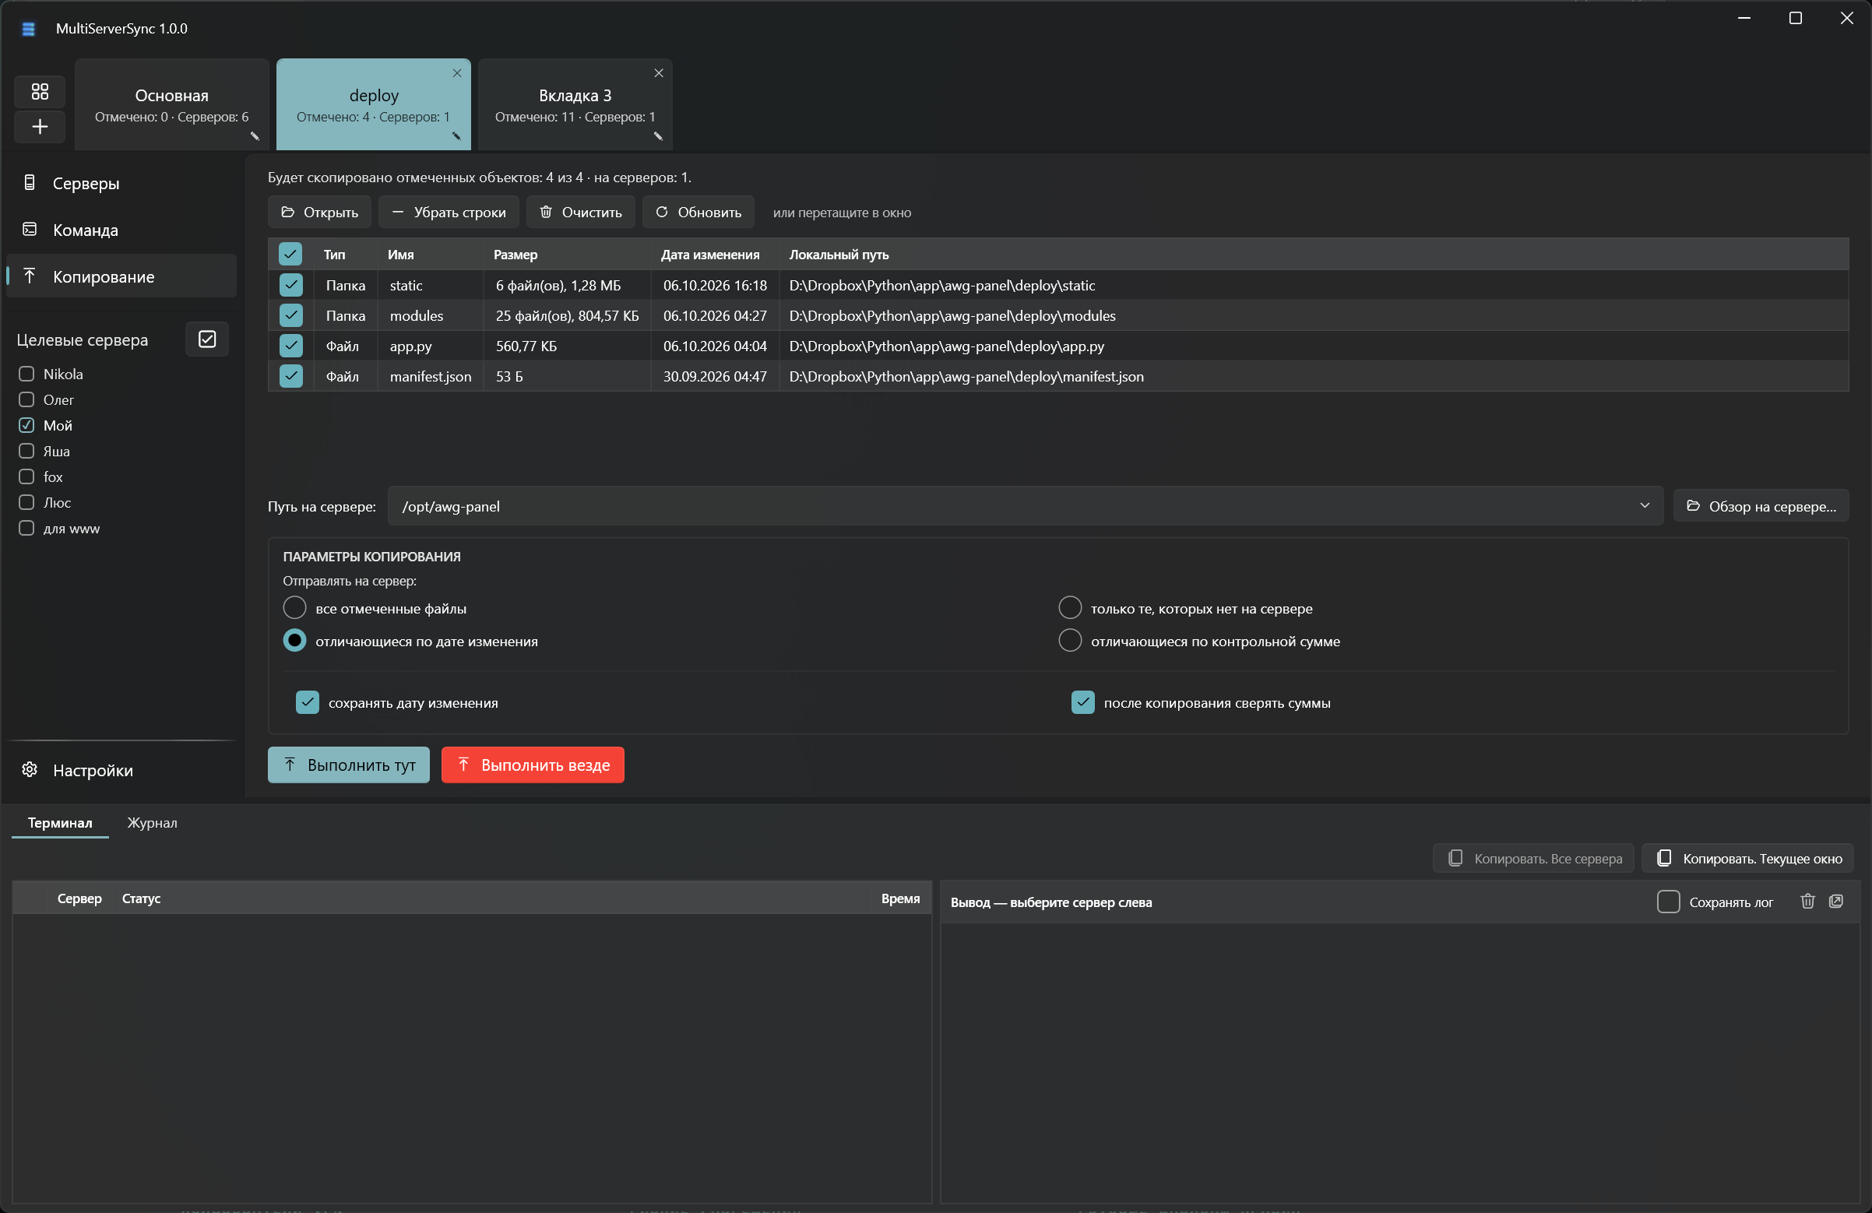Select отличающиеся по контрольной сумме radio
Screen dimensions: 1872x1213
click(x=1070, y=641)
